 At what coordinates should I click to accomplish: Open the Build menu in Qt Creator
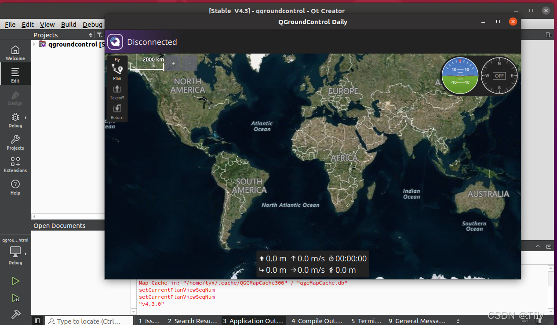click(69, 25)
